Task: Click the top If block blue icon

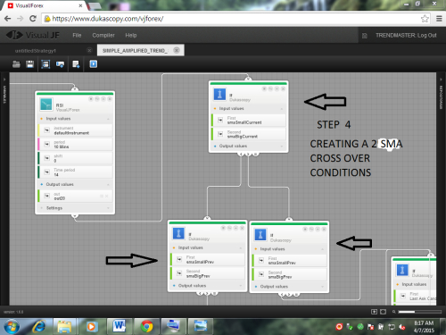Action: click(x=220, y=95)
